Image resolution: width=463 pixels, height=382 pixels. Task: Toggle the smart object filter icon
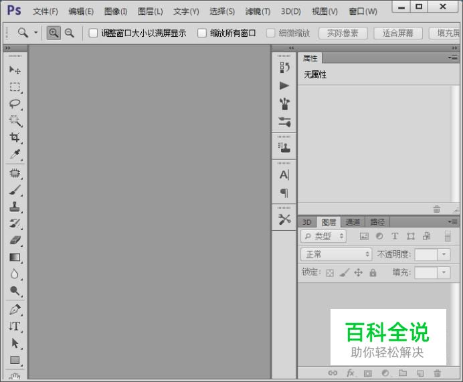coord(426,236)
